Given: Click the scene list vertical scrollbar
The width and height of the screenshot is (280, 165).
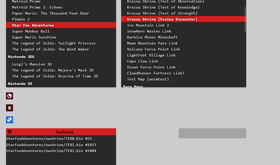Looking at the screenshot, I should tap(245, 19).
